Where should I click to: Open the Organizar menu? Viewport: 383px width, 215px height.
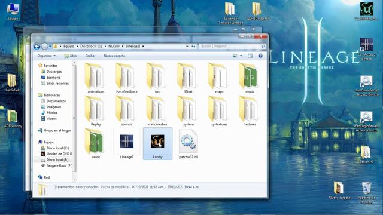click(x=47, y=56)
